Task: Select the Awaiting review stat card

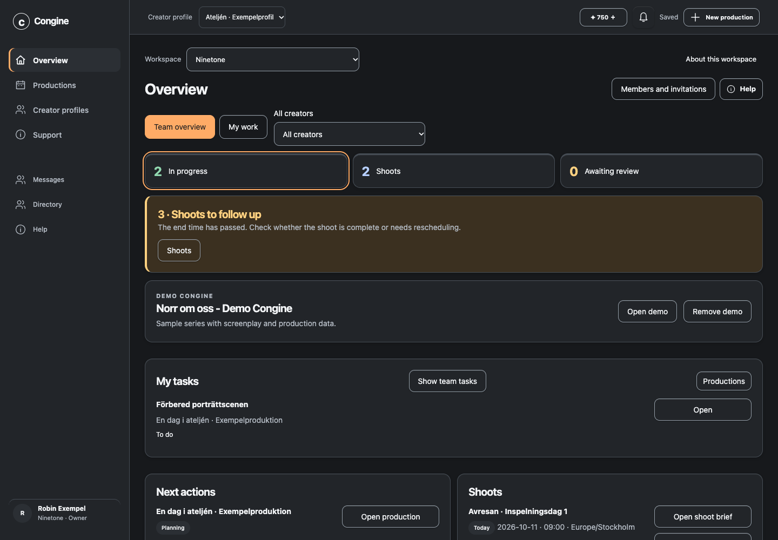Action: point(661,171)
